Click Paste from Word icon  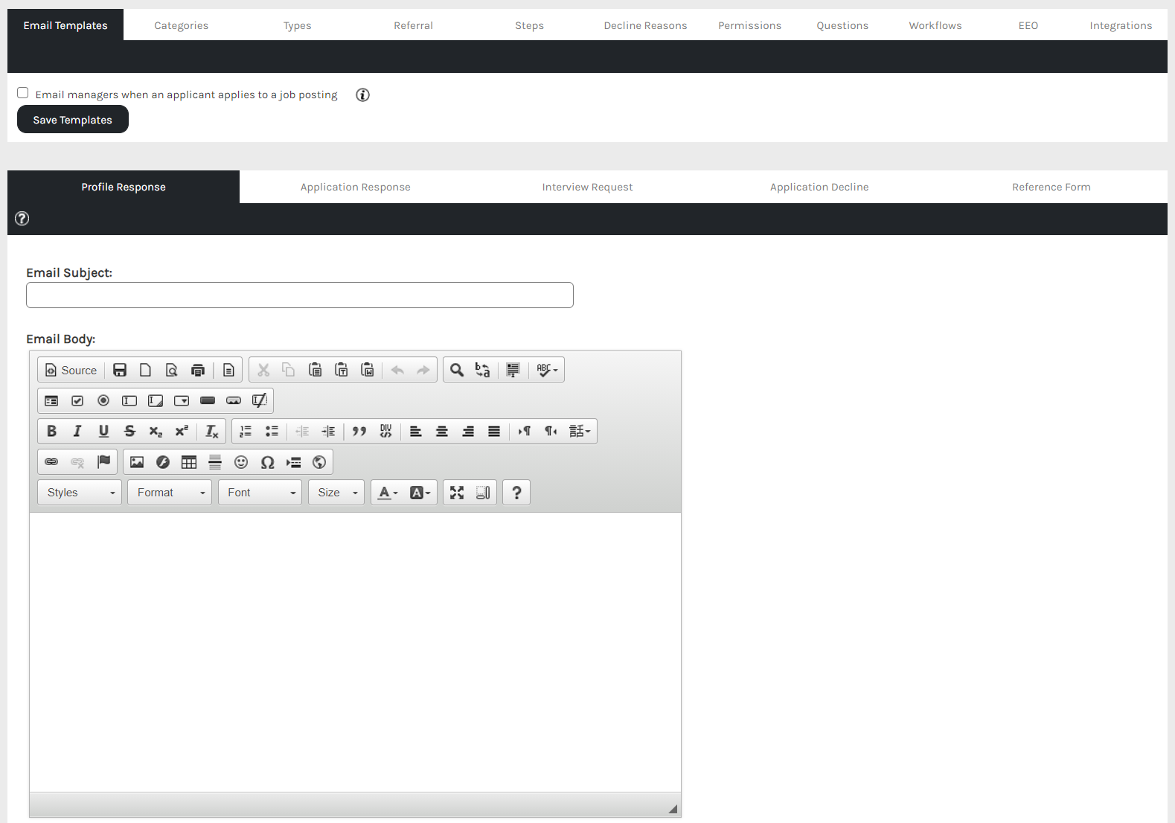368,370
